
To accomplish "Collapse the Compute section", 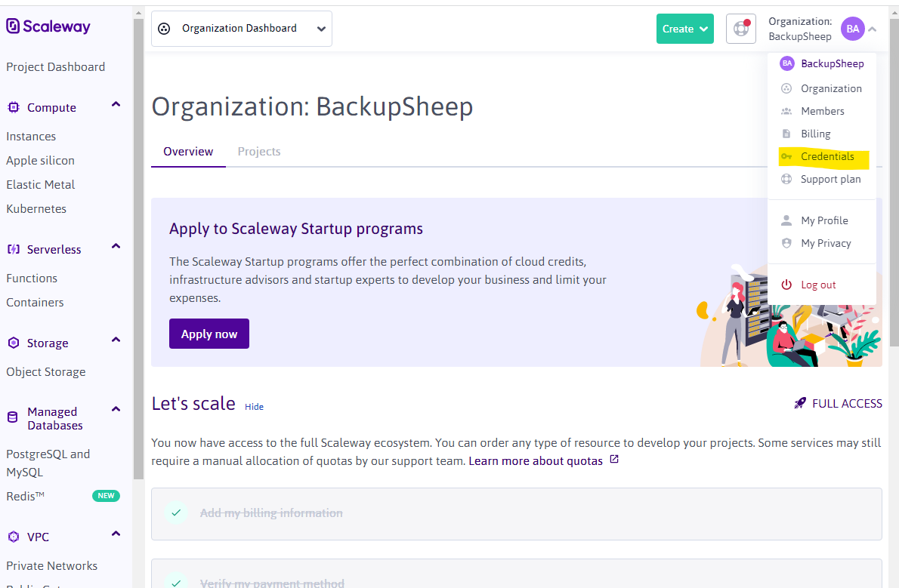I will click(116, 104).
